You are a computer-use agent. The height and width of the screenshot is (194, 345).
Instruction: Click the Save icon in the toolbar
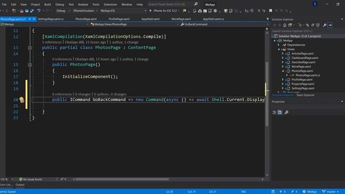pos(26,11)
